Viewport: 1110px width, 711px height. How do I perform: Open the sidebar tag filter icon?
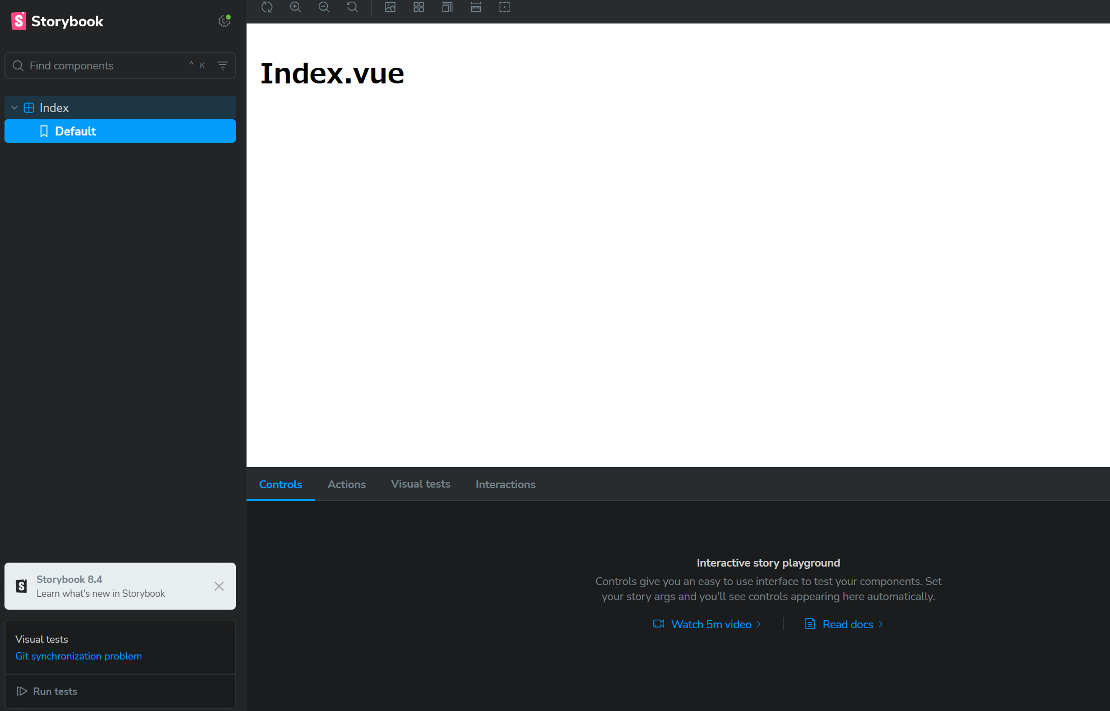coord(222,66)
